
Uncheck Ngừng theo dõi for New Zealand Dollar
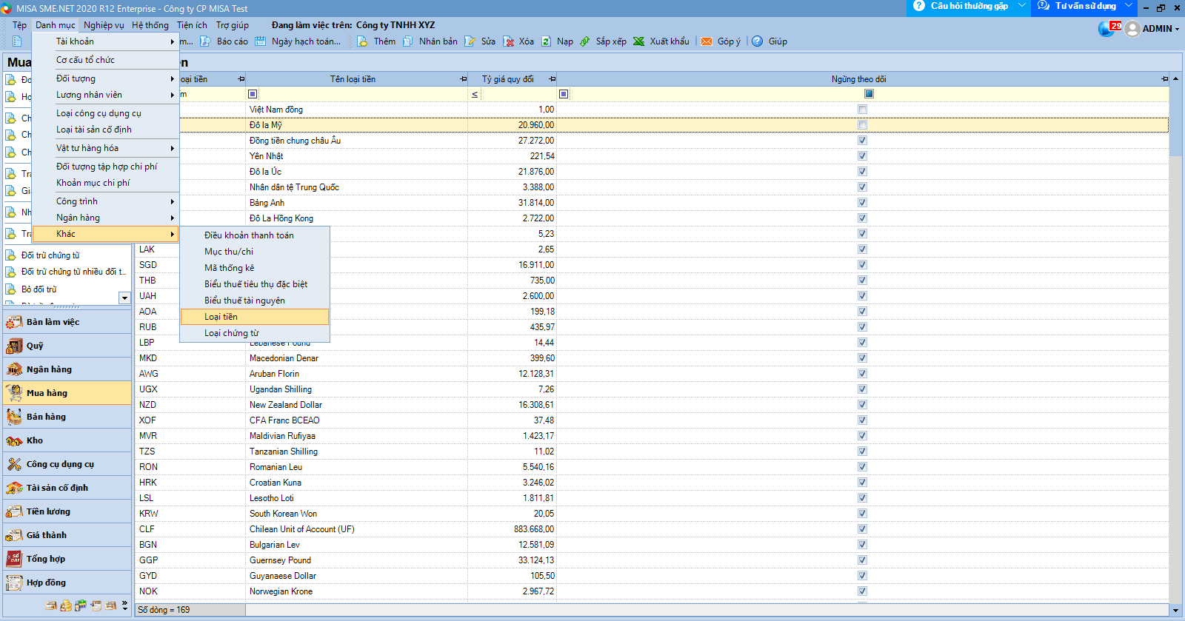[x=862, y=405]
